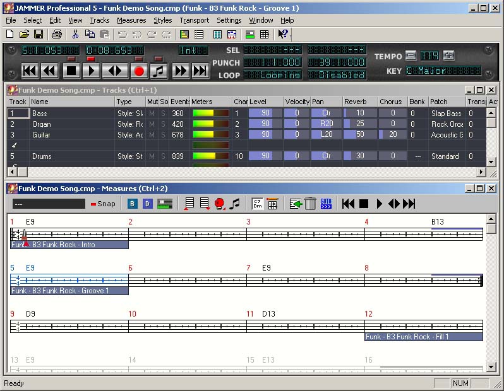Click the D button in Measures toolbar
The image size is (504, 391).
click(x=148, y=204)
